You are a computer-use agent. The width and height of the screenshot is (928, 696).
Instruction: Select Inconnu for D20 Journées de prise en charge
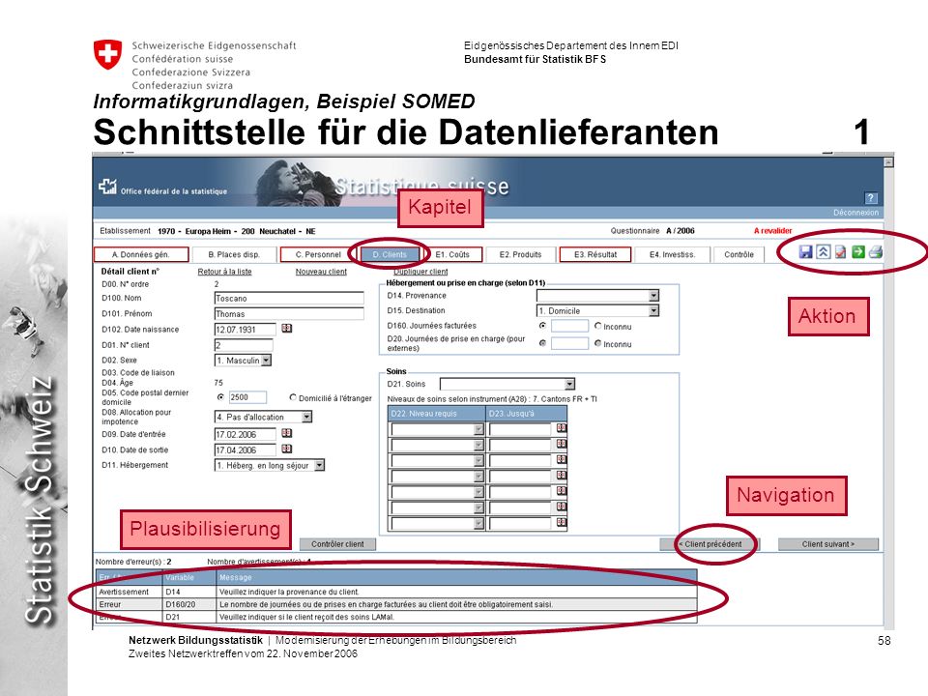click(x=597, y=343)
